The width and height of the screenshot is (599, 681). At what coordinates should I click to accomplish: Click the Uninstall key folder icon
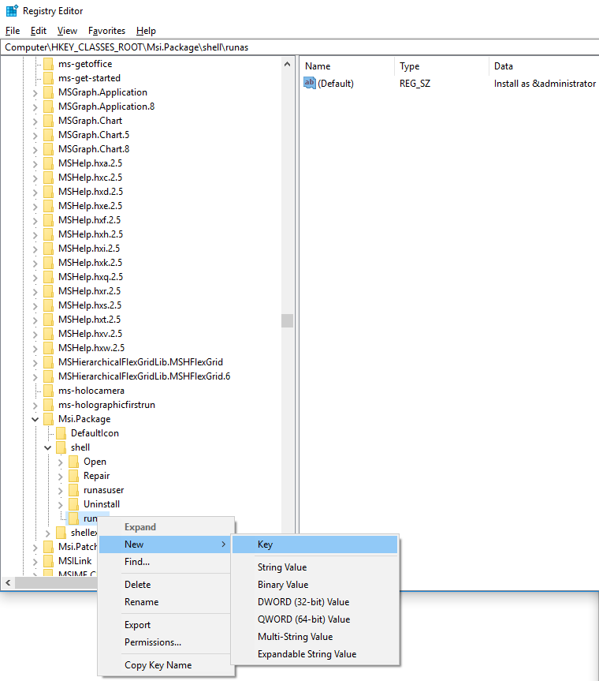coord(74,504)
